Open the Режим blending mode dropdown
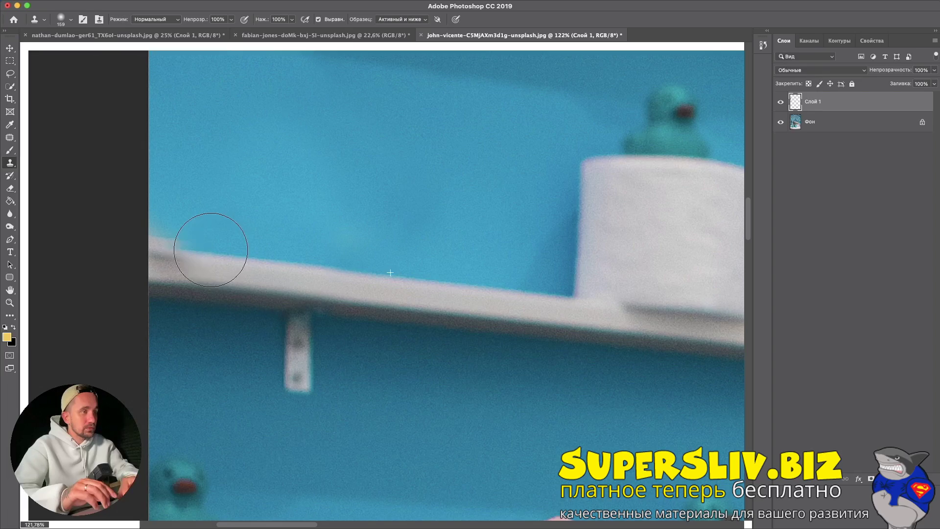This screenshot has height=529, width=940. pyautogui.click(x=156, y=20)
